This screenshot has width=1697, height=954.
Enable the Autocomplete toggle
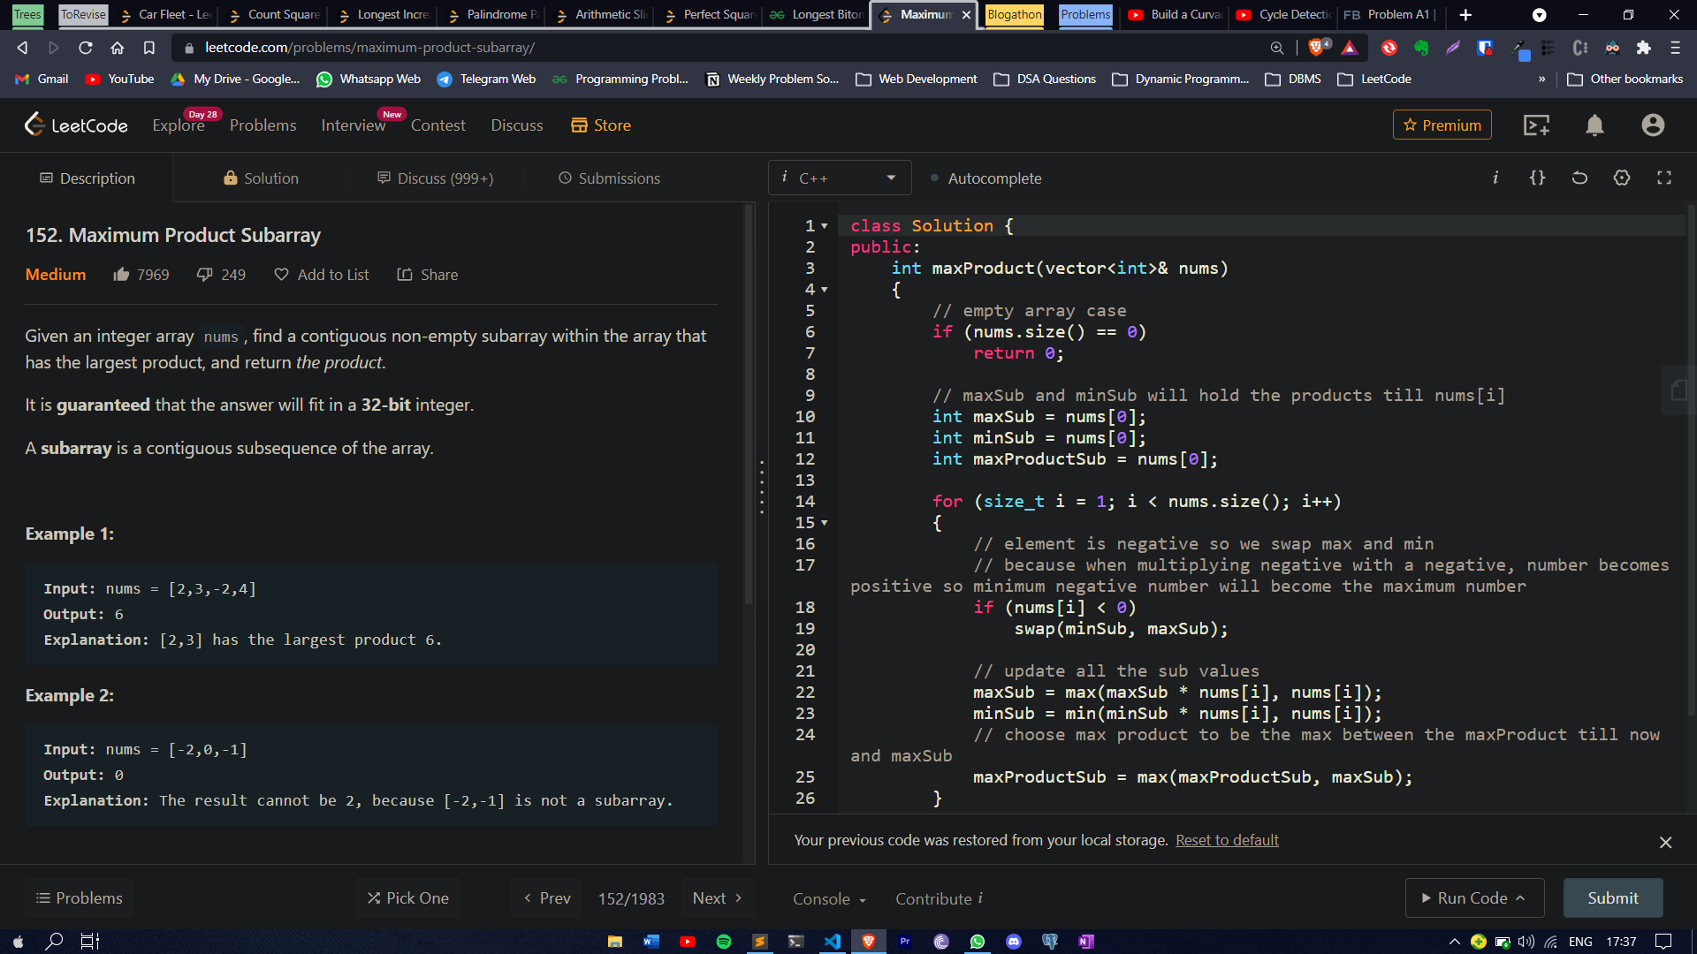[934, 178]
